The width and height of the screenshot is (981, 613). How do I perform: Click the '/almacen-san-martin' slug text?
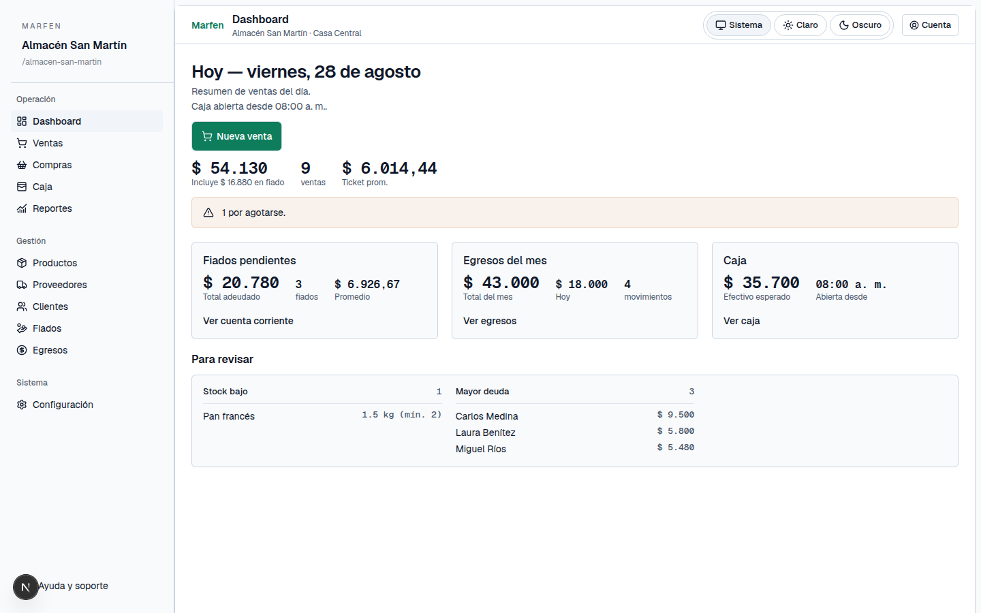62,62
